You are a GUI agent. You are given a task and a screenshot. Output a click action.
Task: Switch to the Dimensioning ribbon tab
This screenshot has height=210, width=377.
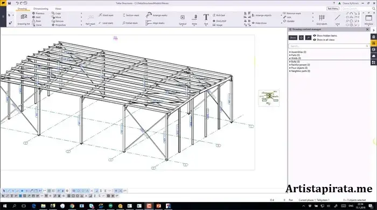tap(40, 9)
